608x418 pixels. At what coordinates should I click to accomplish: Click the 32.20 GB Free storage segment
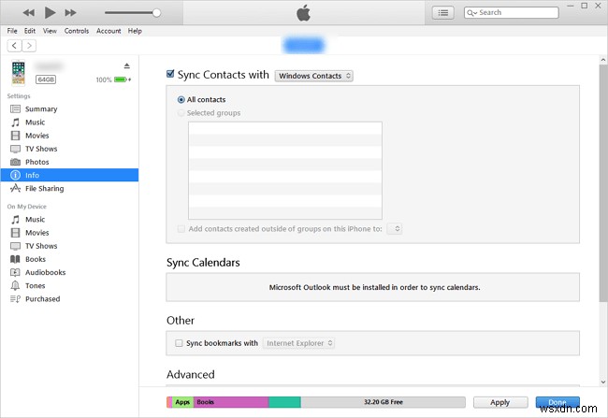coord(384,402)
